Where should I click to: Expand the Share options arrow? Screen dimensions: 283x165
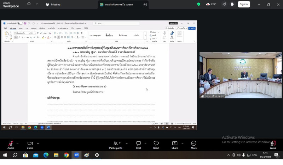pos(182,143)
